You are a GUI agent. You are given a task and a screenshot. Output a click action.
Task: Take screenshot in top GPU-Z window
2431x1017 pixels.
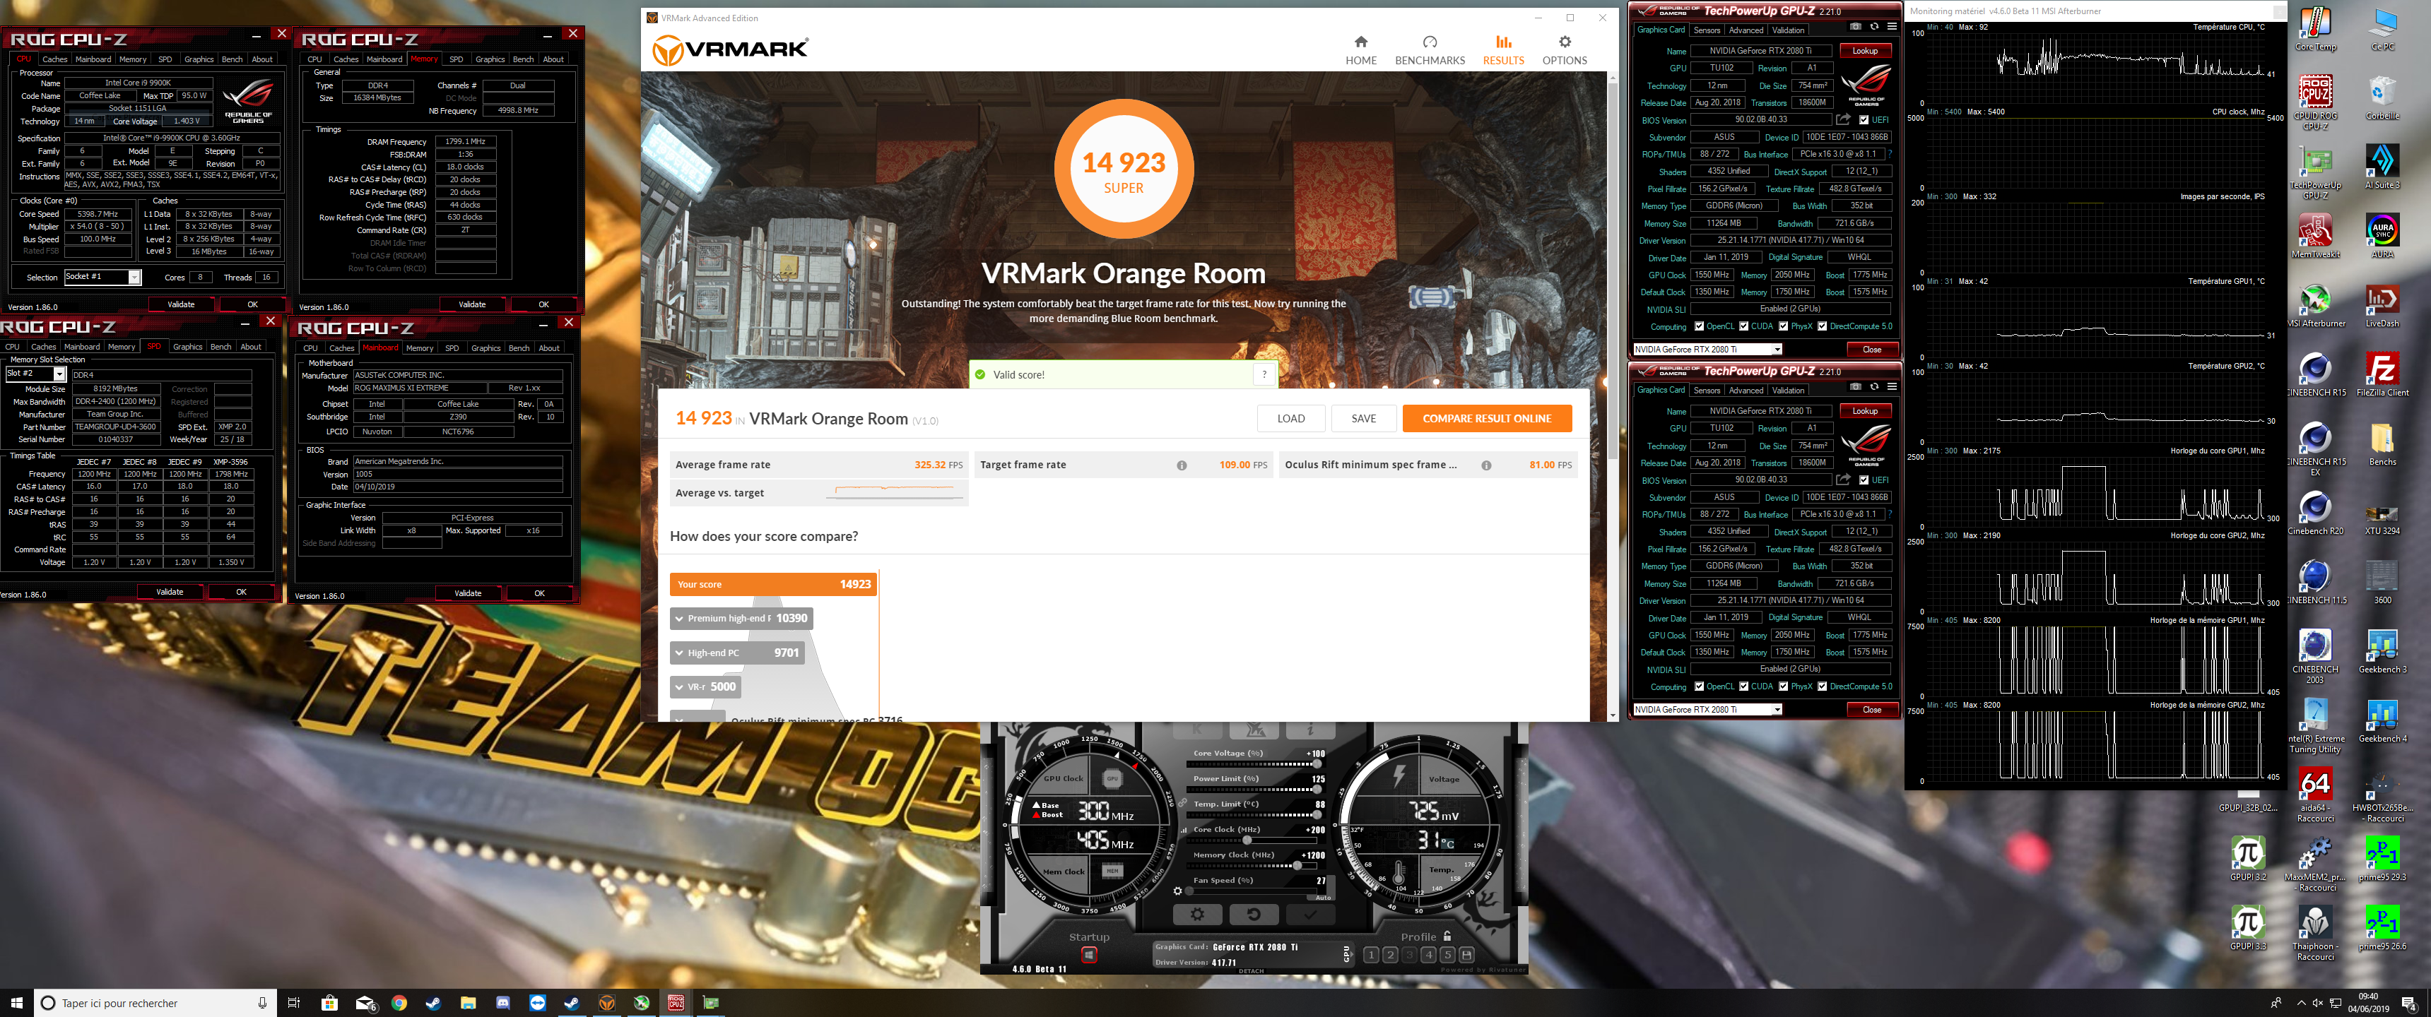tap(1855, 26)
